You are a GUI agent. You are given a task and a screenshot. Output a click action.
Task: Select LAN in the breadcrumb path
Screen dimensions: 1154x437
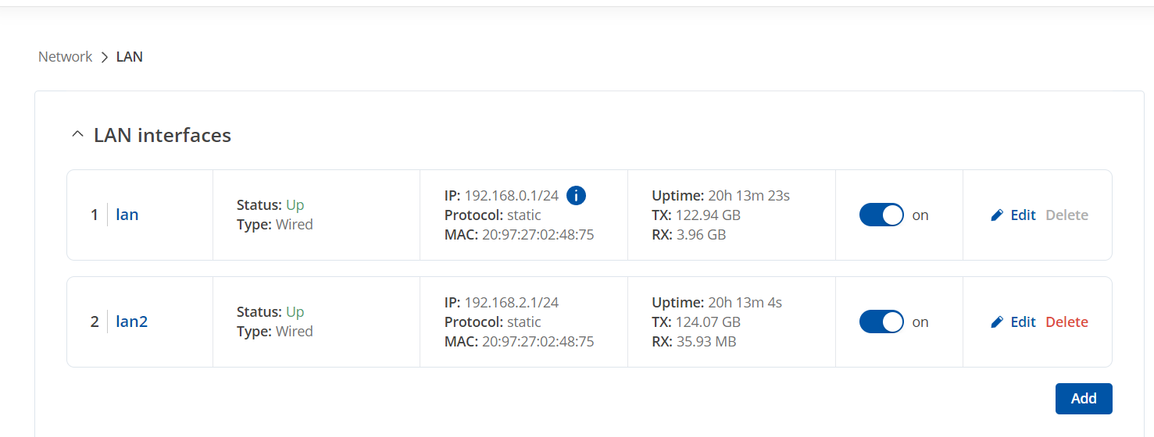click(130, 57)
